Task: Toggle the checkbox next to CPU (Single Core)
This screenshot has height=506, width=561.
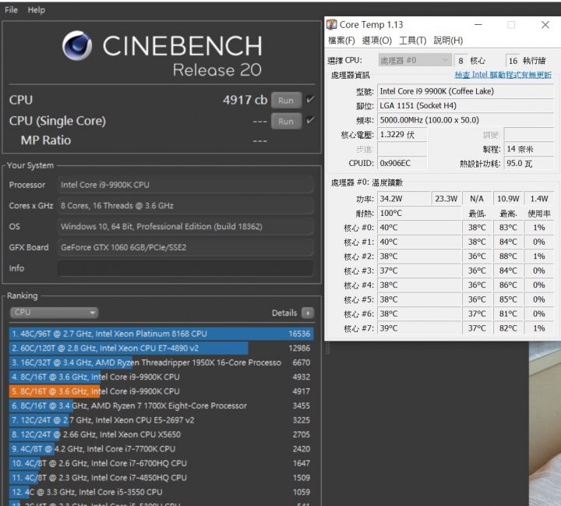Action: click(310, 120)
